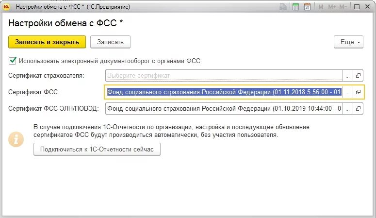Click the M- memory subtract button

point(343,7)
